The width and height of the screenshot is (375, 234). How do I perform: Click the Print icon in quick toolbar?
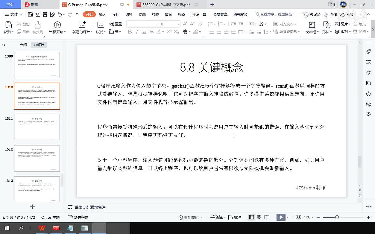coord(45,14)
